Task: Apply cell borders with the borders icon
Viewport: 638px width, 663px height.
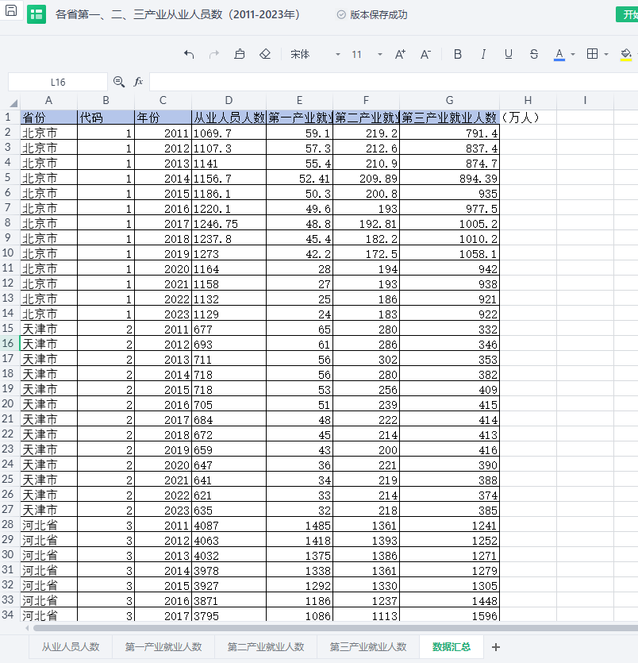Action: pos(592,54)
